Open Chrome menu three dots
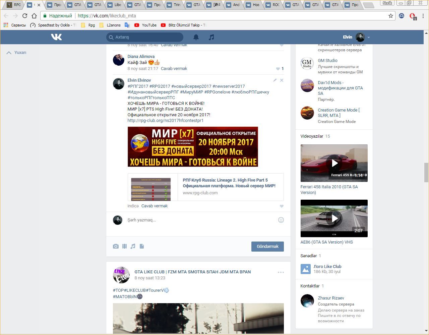 click(x=423, y=16)
